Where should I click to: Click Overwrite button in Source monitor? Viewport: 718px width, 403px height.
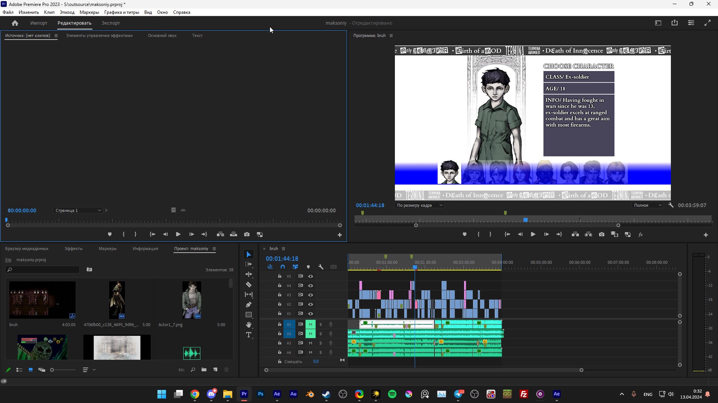tap(233, 234)
